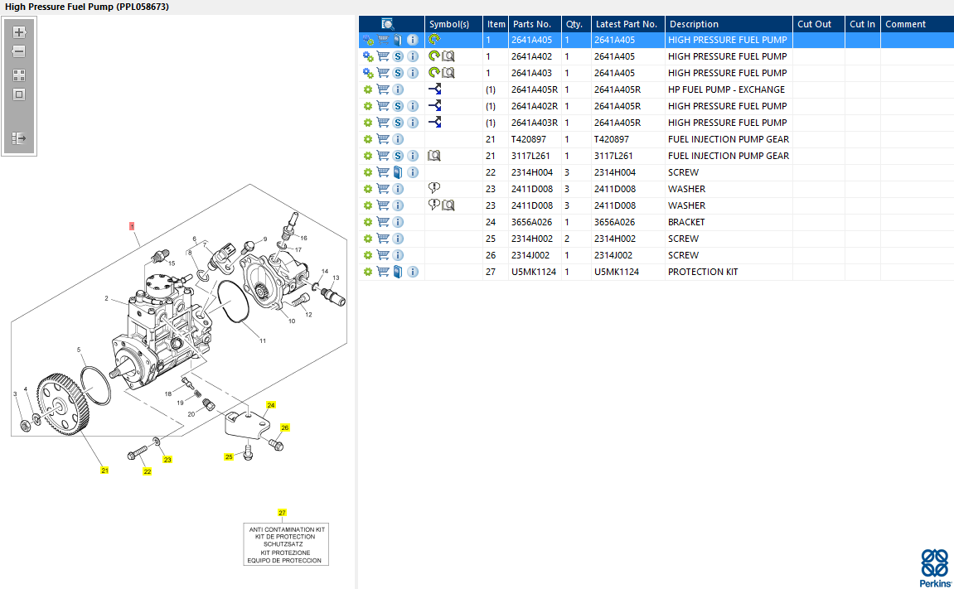
Task: Show info for part 2641A405
Action: (413, 40)
